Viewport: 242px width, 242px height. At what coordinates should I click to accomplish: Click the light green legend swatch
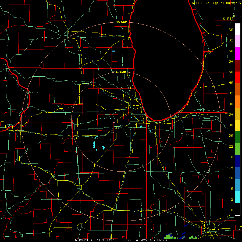pyautogui.click(x=237, y=149)
